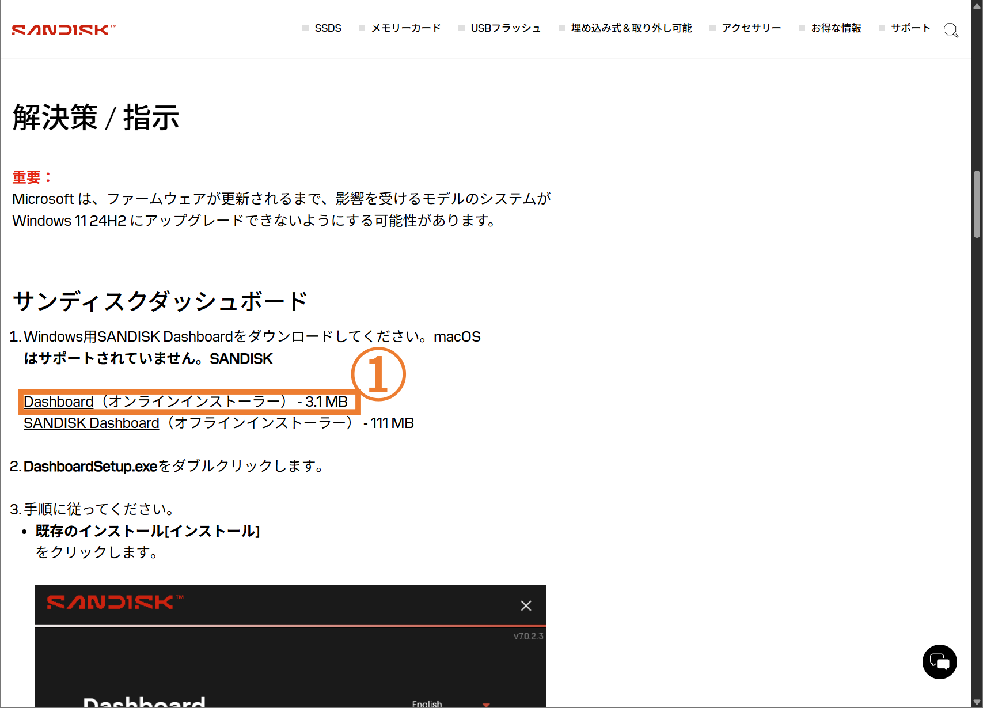Expand the English language dropdown arrow
This screenshot has height=708, width=983.
(486, 704)
